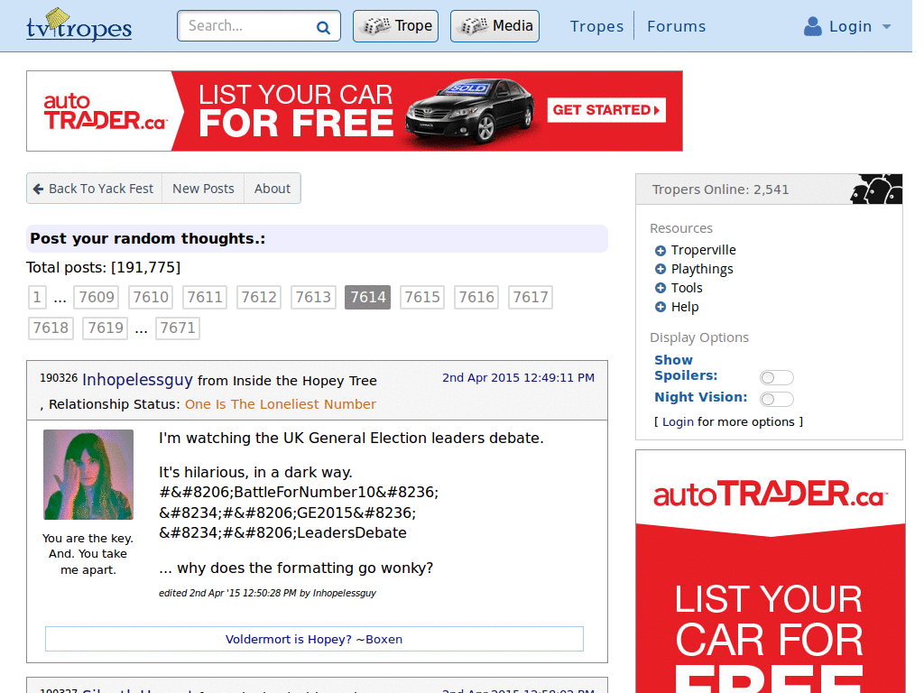The image size is (924, 693).
Task: Click the sheep graphic in Tropers Online header
Action: [875, 188]
